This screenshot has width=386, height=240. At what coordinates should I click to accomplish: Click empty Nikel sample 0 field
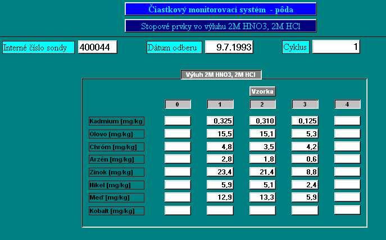178,184
